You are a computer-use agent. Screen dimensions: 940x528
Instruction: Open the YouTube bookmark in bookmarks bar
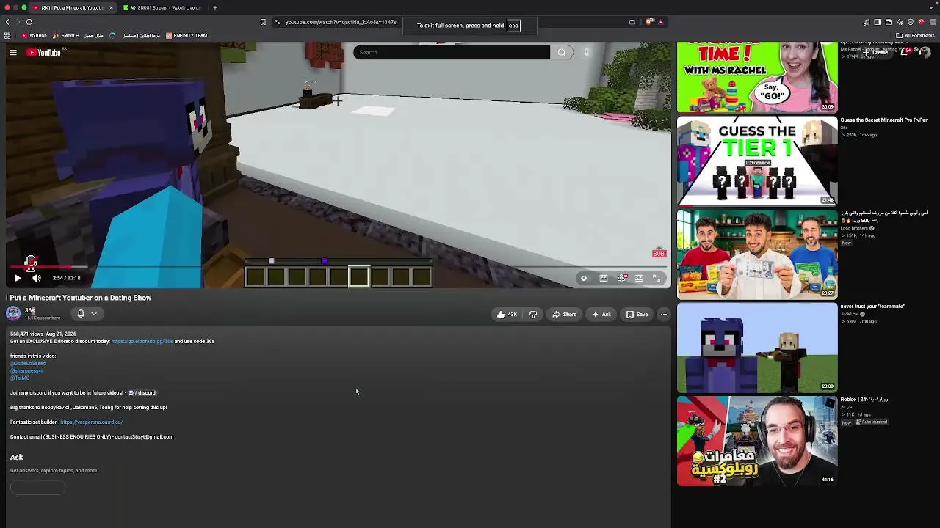pyautogui.click(x=34, y=35)
